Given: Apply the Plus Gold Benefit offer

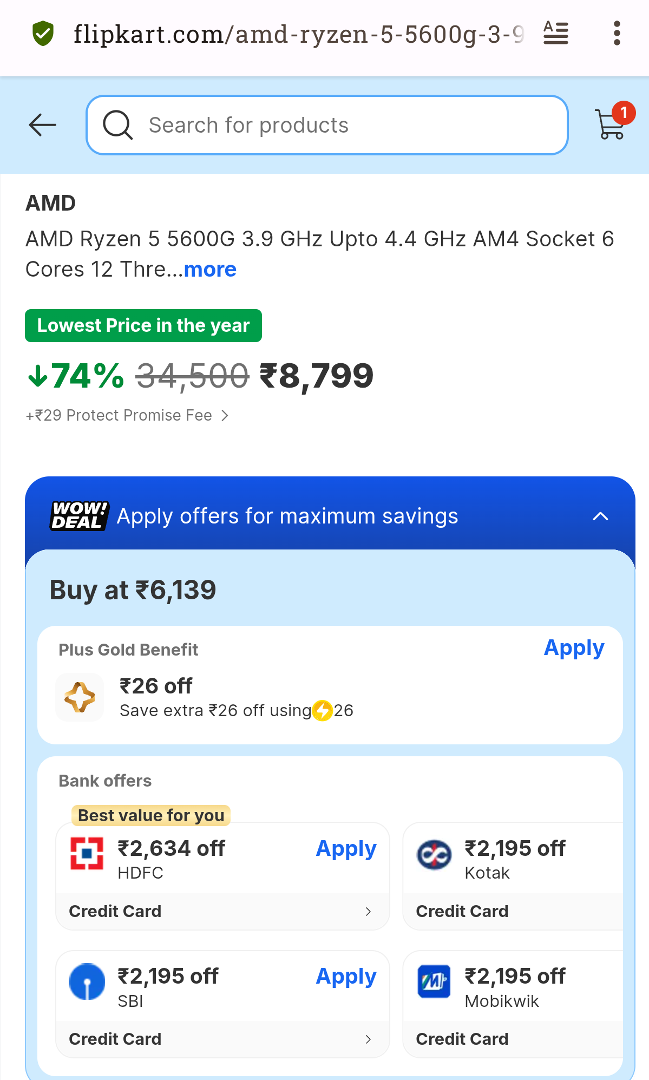Looking at the screenshot, I should (574, 648).
